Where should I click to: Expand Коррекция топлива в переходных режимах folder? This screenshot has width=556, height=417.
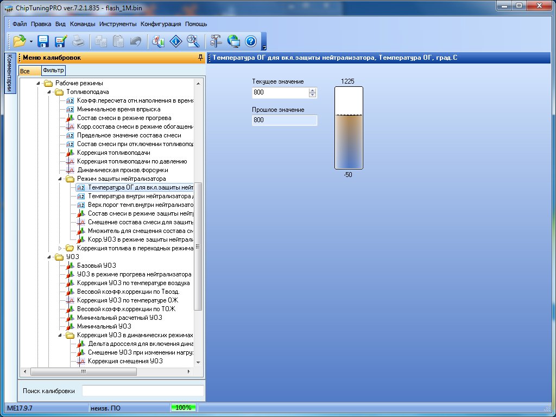[60, 248]
